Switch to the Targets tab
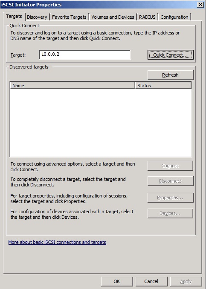This screenshot has height=289, width=206. (14, 17)
